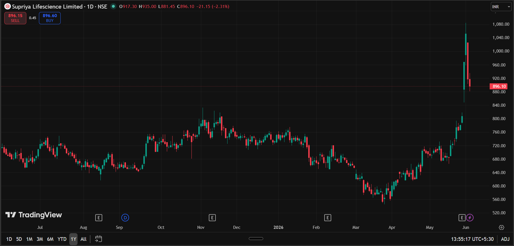Click the 896.10 current price label
Viewport: 514px width, 246px height.
[x=499, y=86]
